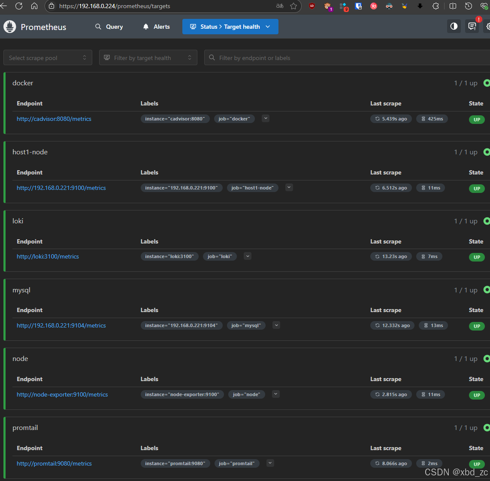Click the 425ms scrape duration badge
This screenshot has height=481, width=490.
tap(432, 119)
